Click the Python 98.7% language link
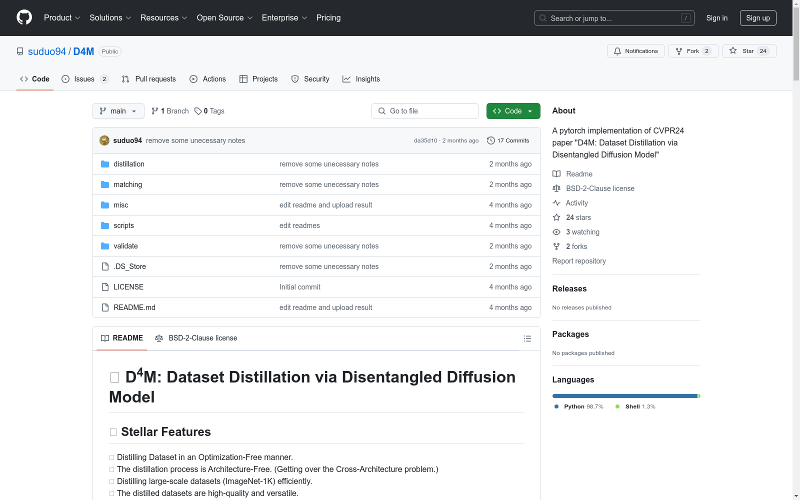 579,406
